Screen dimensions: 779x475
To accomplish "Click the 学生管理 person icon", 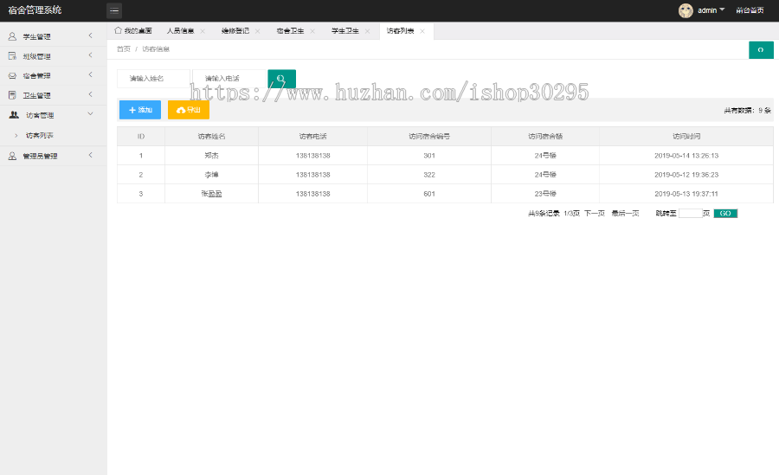I will pos(12,36).
